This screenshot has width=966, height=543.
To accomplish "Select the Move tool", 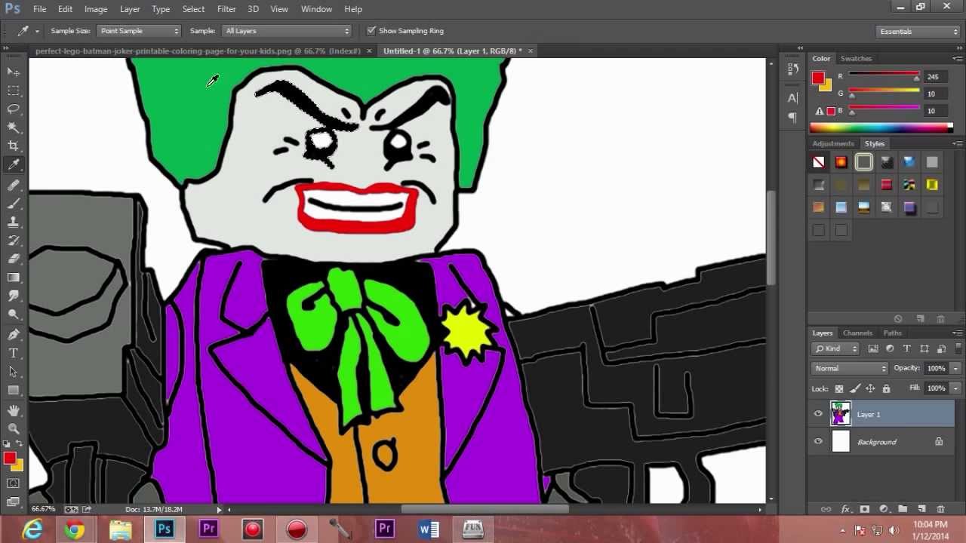I will pyautogui.click(x=14, y=72).
